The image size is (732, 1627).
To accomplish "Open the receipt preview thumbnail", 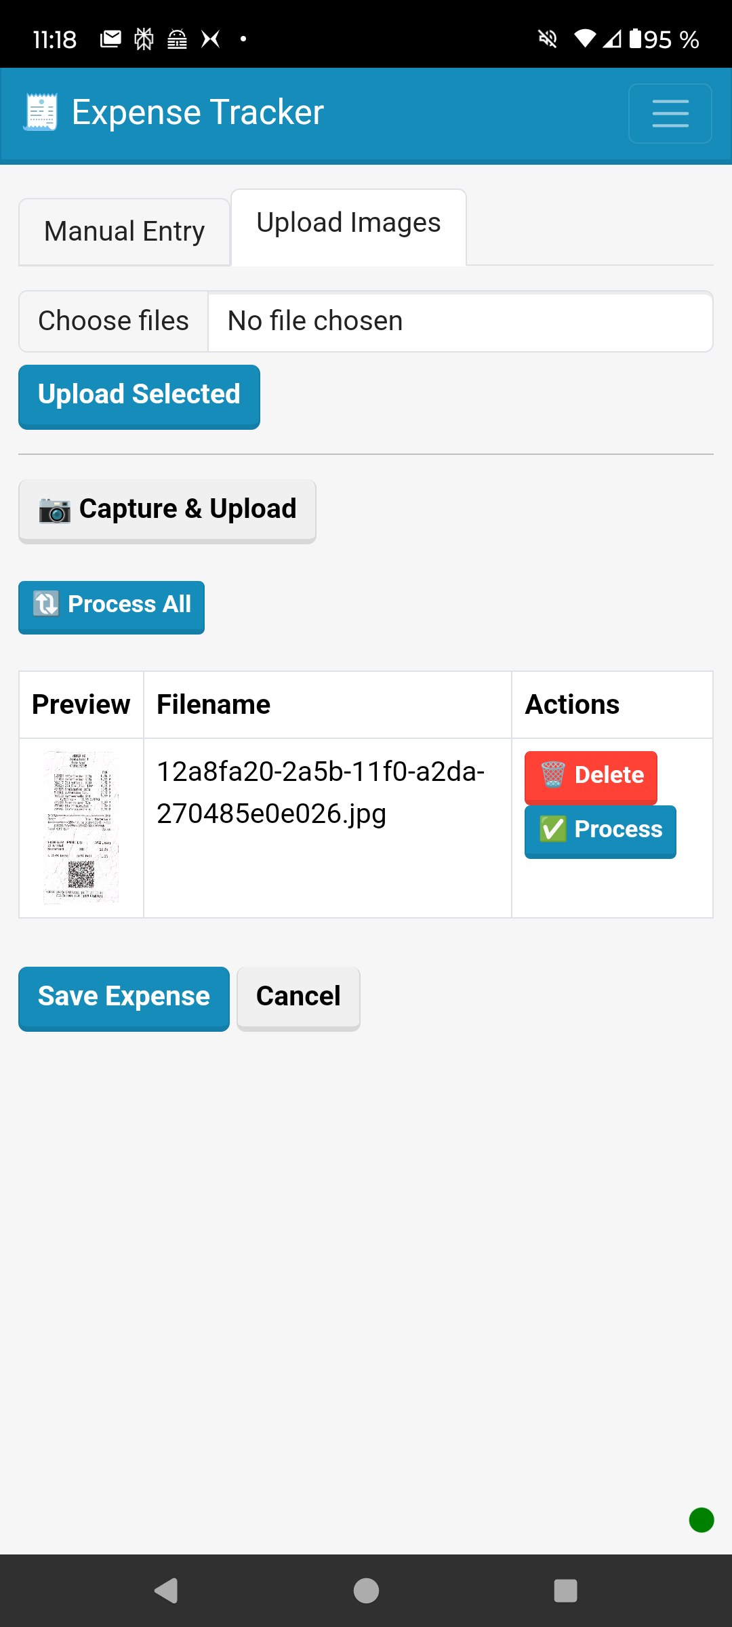I will pyautogui.click(x=81, y=827).
